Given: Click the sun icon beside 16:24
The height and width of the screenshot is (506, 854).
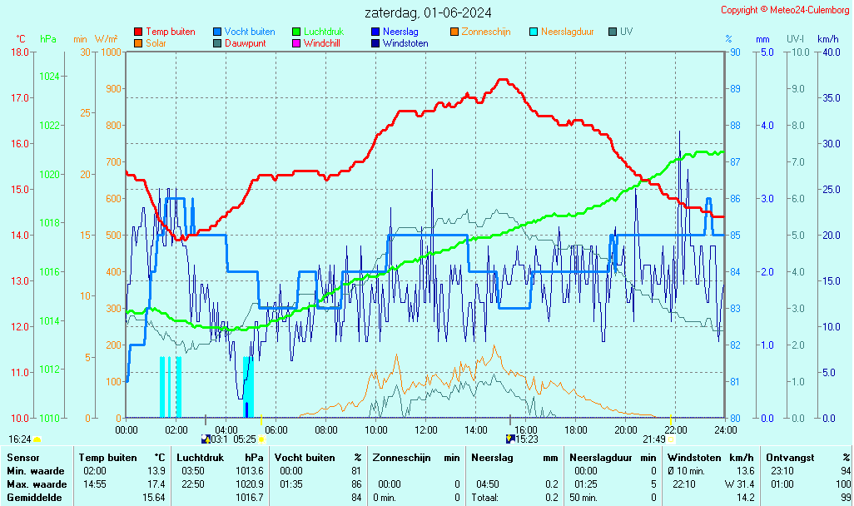Looking at the screenshot, I should pyautogui.click(x=37, y=439).
